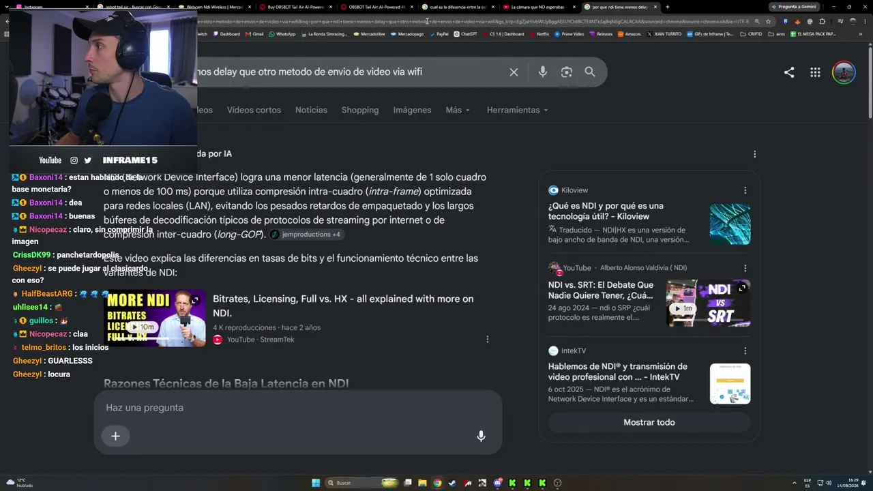Expand the Más search filter dropdown
Screen dimensions: 873x491
458,110
